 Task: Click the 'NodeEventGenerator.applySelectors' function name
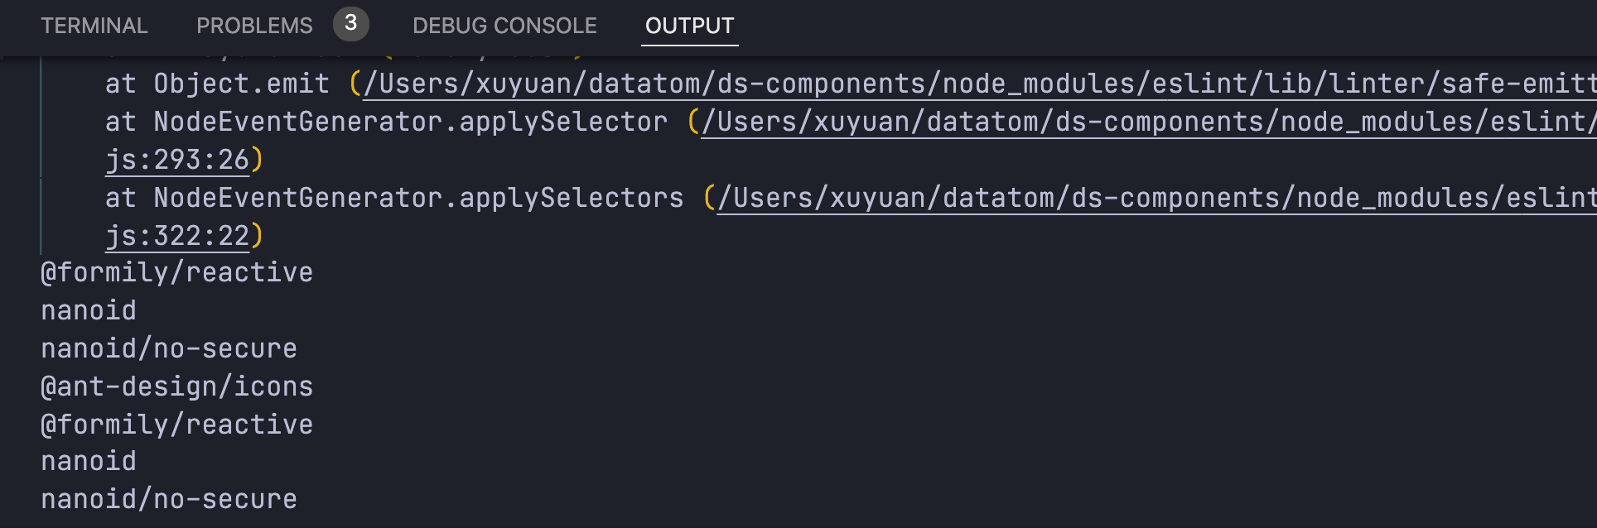click(x=418, y=198)
